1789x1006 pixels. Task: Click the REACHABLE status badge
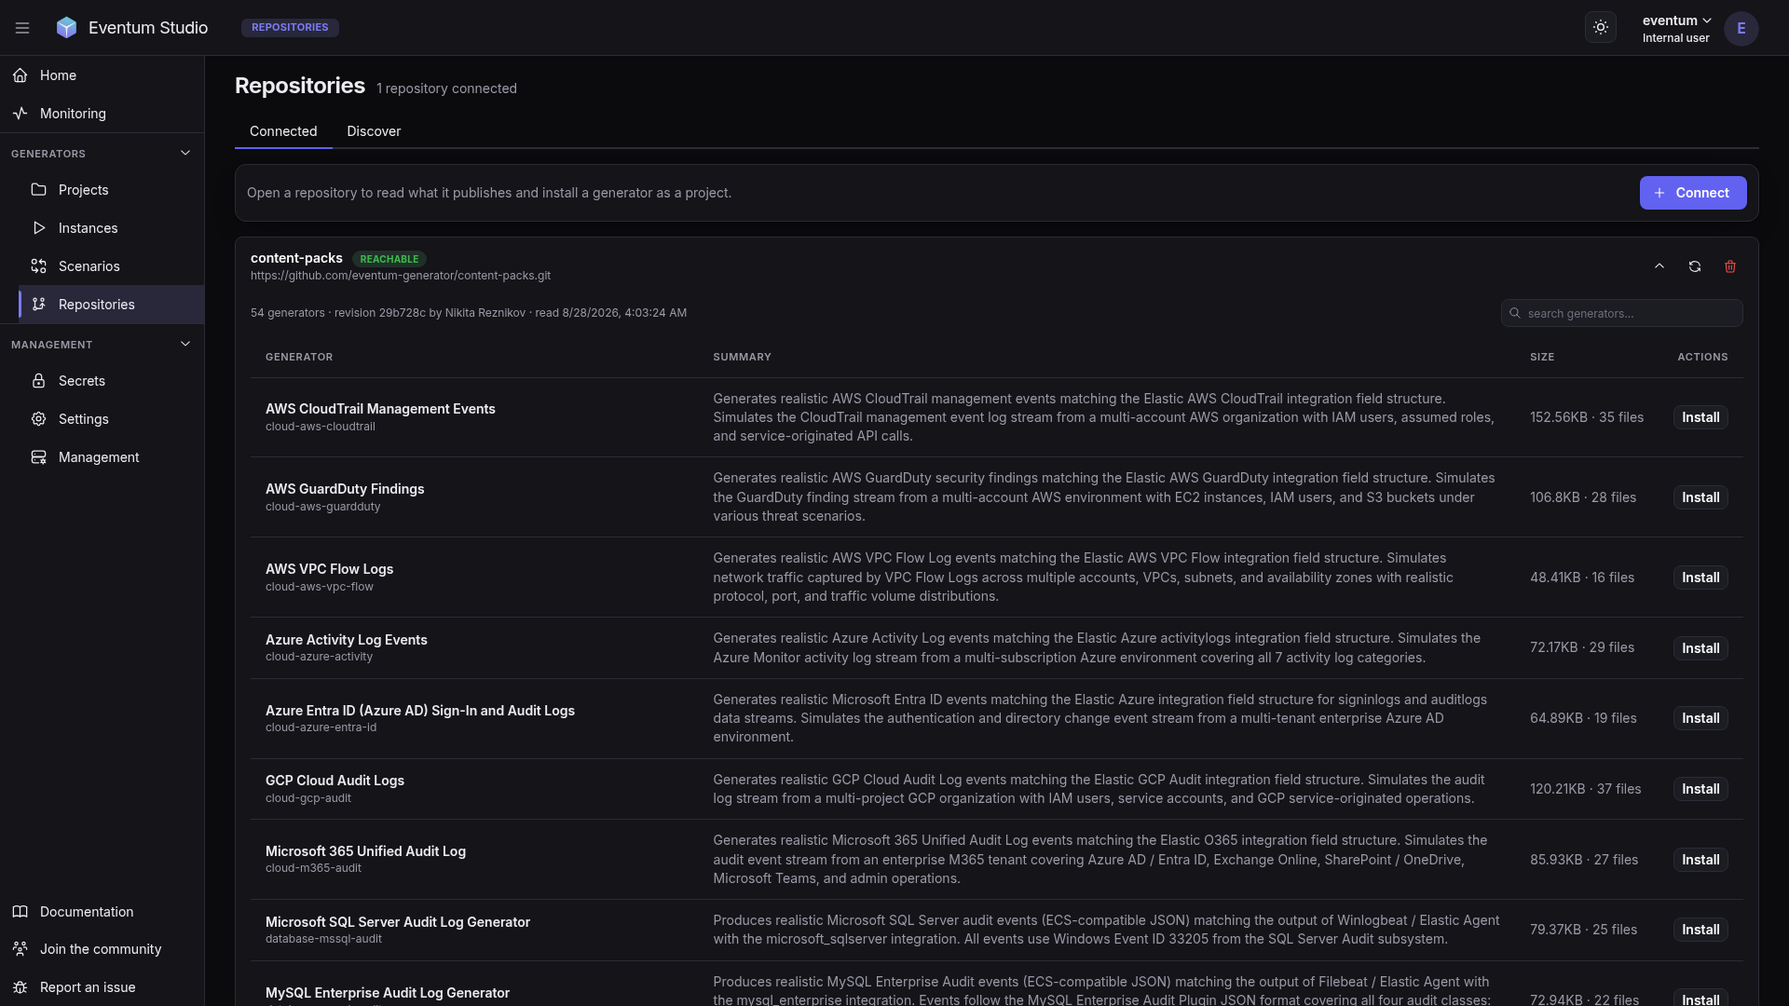[389, 259]
